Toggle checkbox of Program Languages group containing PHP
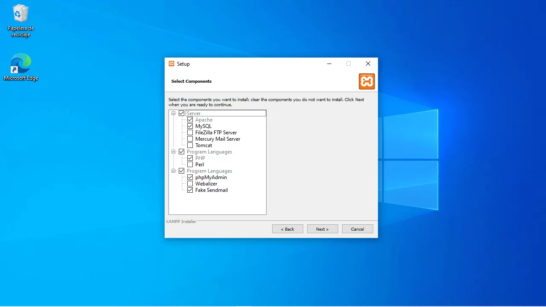Screen dimensions: 546x307 pyautogui.click(x=182, y=152)
